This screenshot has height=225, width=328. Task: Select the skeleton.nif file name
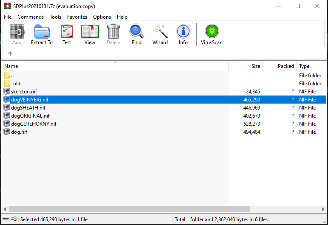24,92
